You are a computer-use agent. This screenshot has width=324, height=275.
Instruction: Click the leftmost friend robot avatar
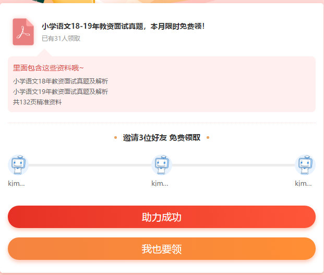tap(18, 164)
